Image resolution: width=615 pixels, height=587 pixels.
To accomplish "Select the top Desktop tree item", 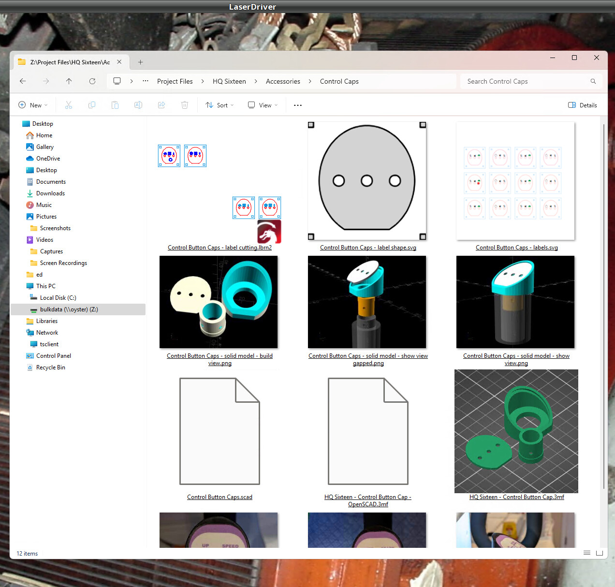I will click(x=43, y=124).
